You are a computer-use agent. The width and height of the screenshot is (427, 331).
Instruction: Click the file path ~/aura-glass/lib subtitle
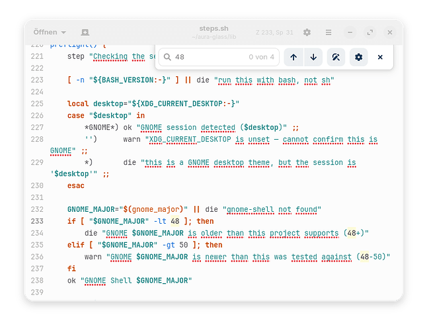click(213, 37)
